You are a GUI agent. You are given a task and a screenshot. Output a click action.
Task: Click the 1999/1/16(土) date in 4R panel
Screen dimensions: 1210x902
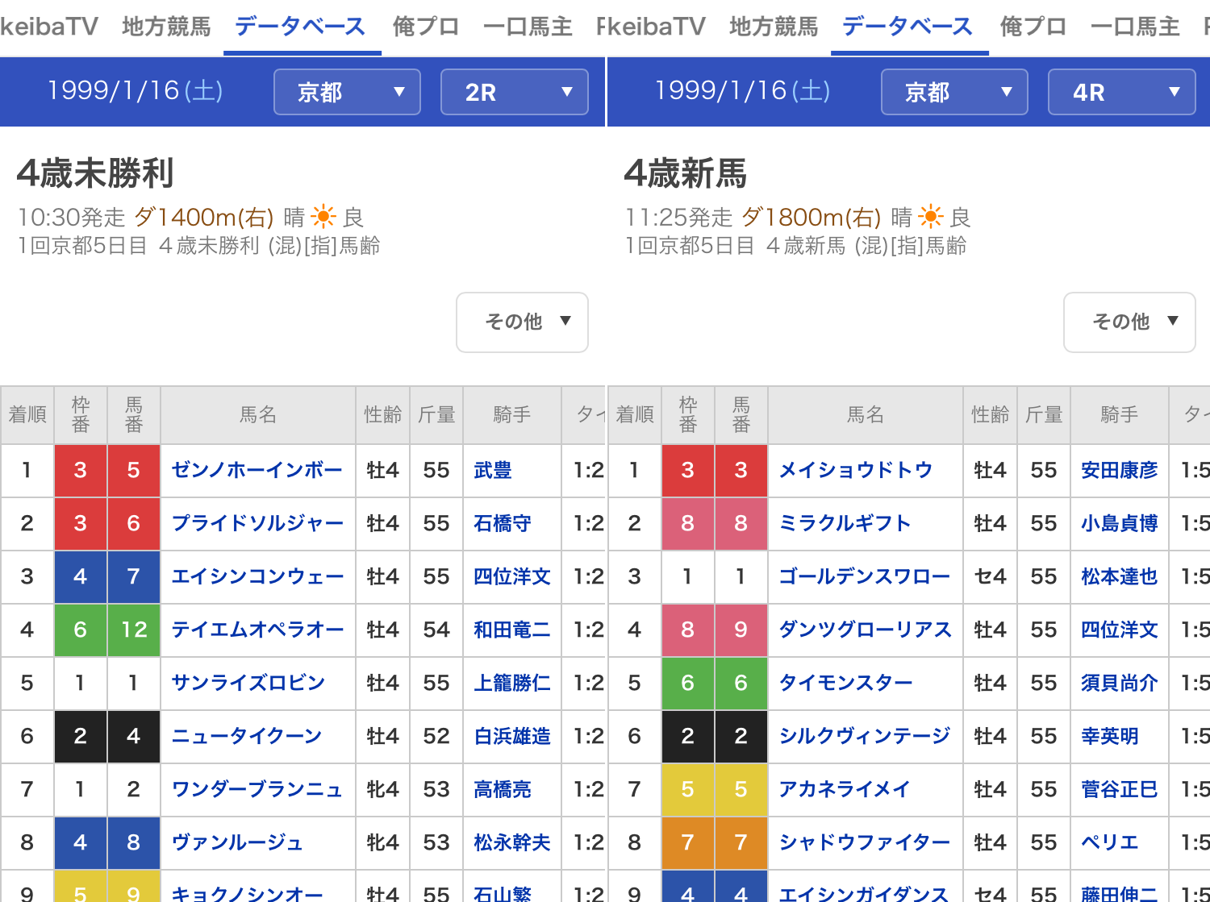742,90
